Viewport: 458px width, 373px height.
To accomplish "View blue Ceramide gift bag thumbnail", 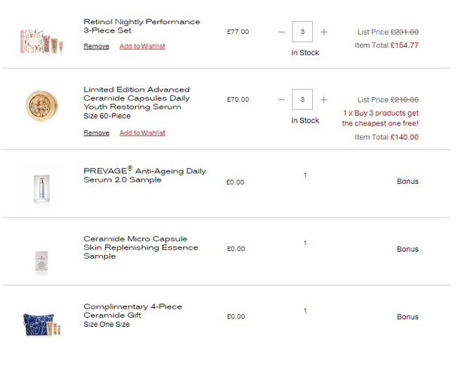I will pyautogui.click(x=42, y=325).
